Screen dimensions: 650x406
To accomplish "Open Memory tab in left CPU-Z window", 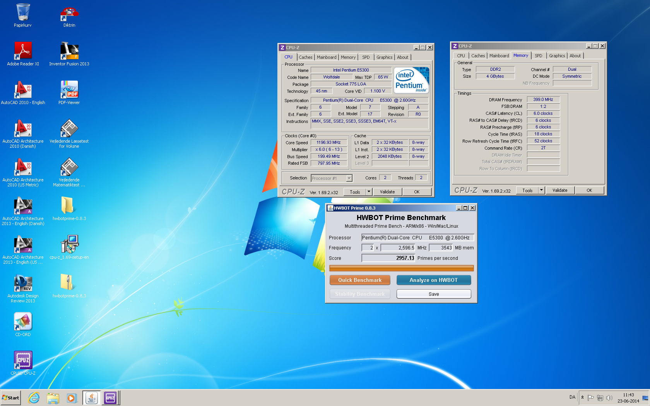I will [348, 57].
